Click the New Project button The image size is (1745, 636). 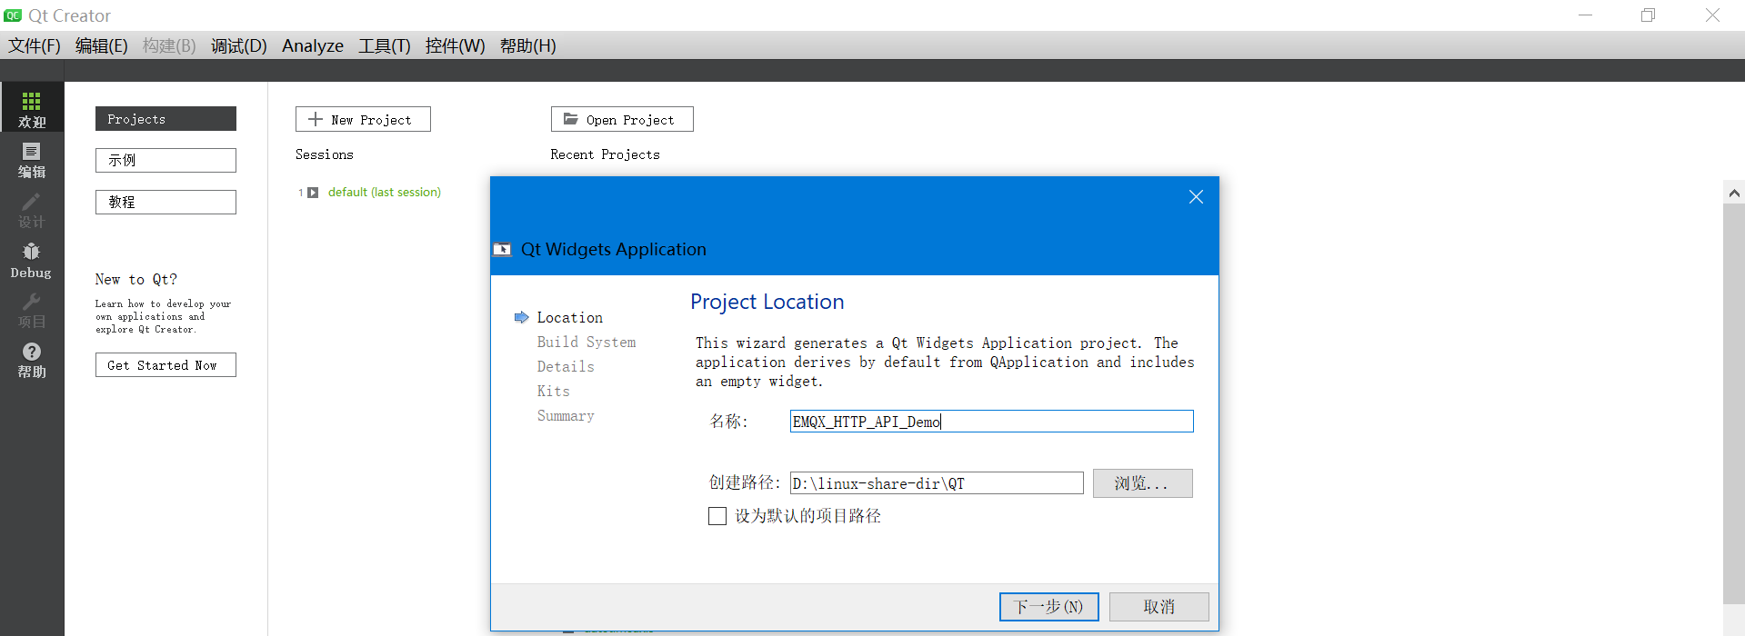(x=363, y=119)
